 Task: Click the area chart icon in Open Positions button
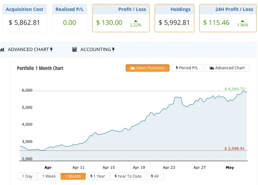pos(133,68)
